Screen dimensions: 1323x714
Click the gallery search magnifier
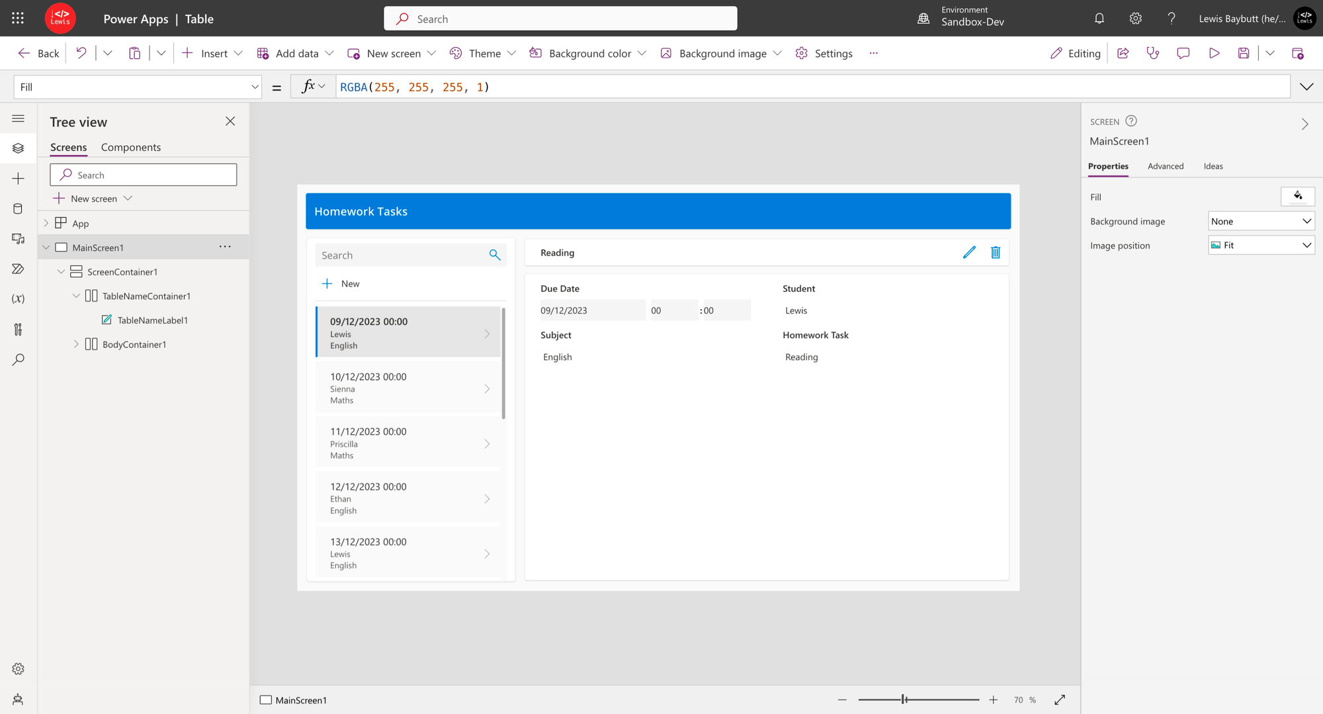click(x=495, y=255)
